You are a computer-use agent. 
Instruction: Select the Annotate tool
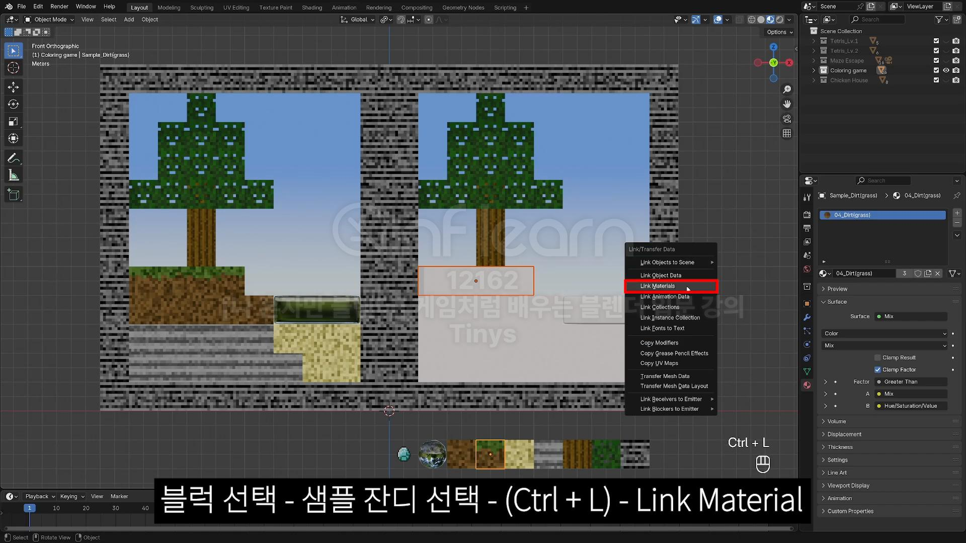click(x=14, y=158)
